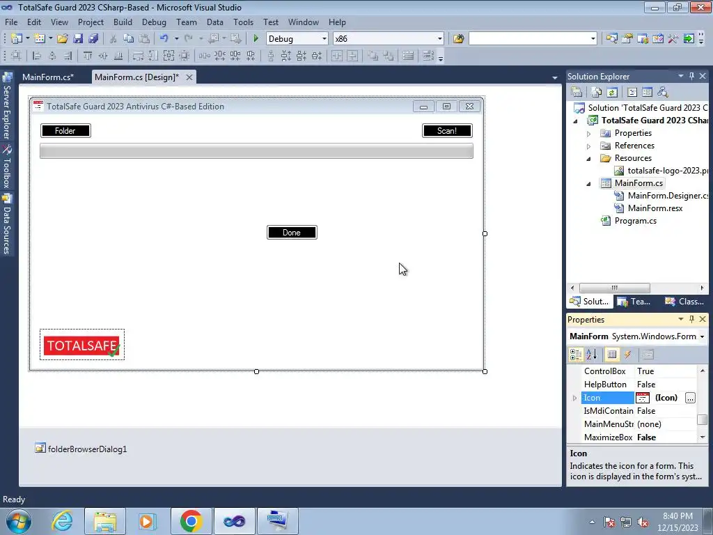Click Solution Explorer horizontal scrollbar

[614, 288]
